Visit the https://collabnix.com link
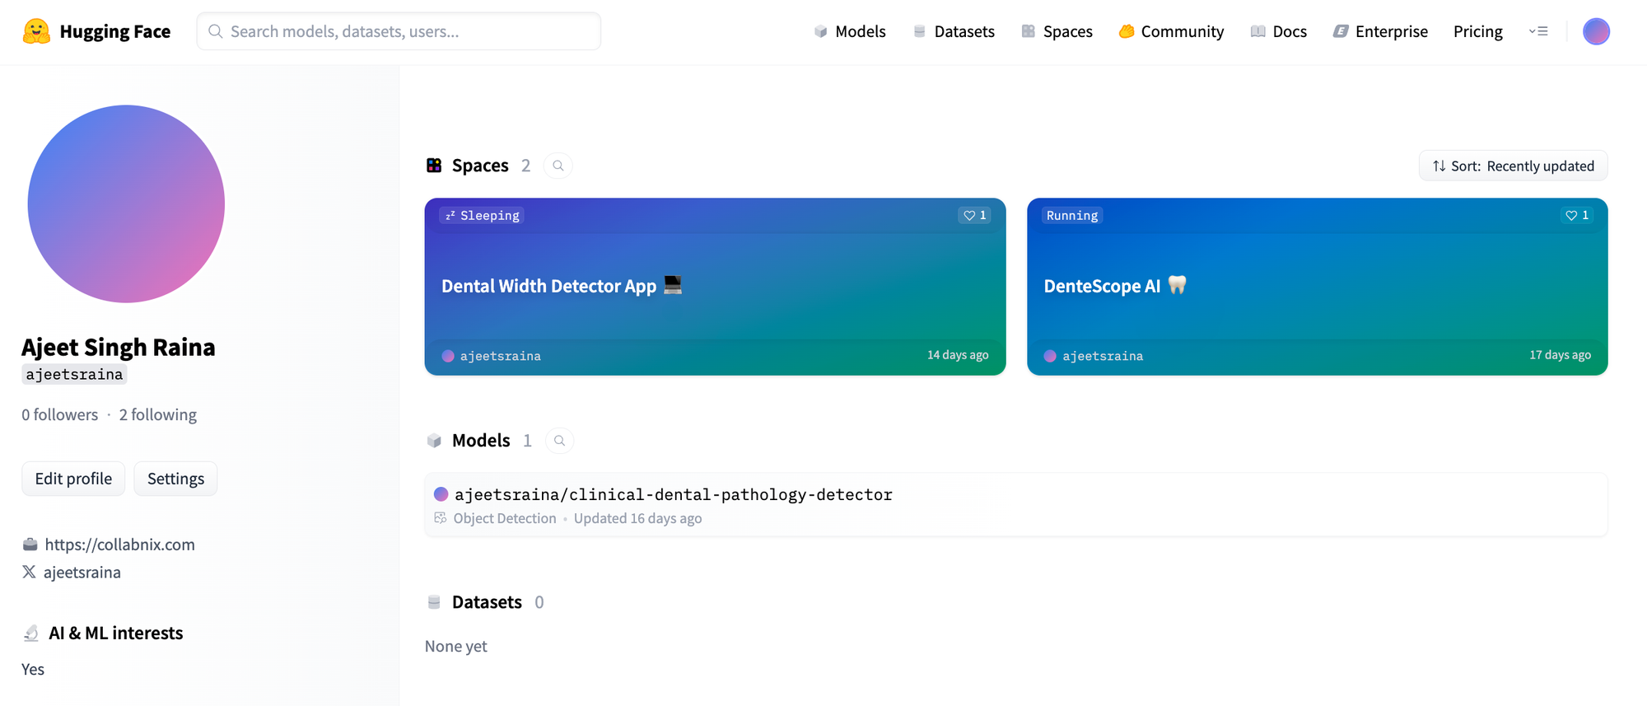Screen dimensions: 1647x706 (x=119, y=545)
